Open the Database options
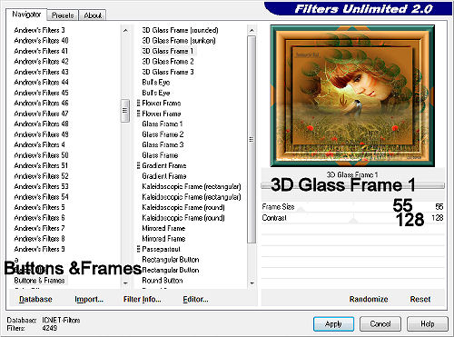This screenshot has width=454, height=337. pyautogui.click(x=35, y=299)
